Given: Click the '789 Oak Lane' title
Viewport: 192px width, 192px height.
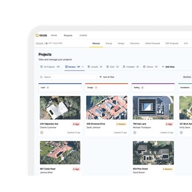Looking at the screenshot, I should tap(140, 124).
